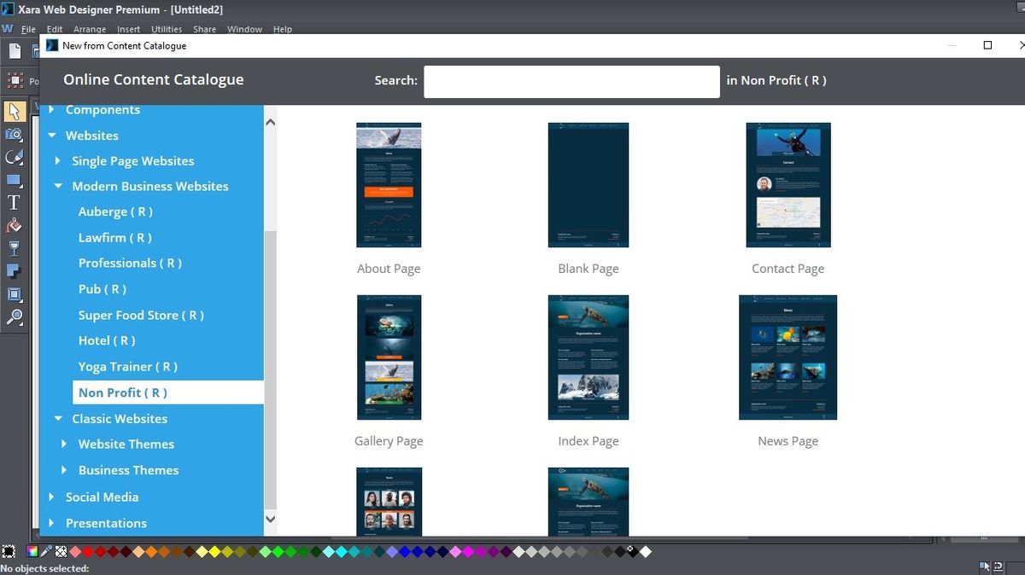Select the Zoom tool

click(14, 317)
